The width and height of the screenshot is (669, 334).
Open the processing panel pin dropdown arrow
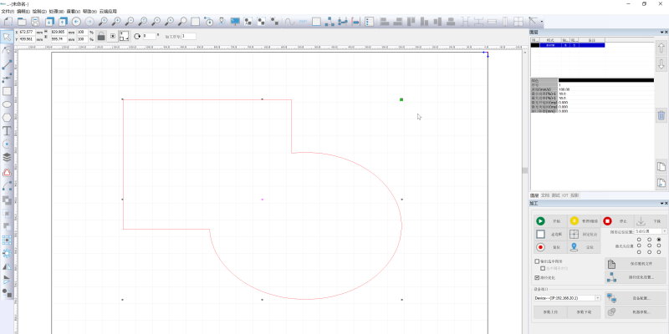pyautogui.click(x=662, y=204)
